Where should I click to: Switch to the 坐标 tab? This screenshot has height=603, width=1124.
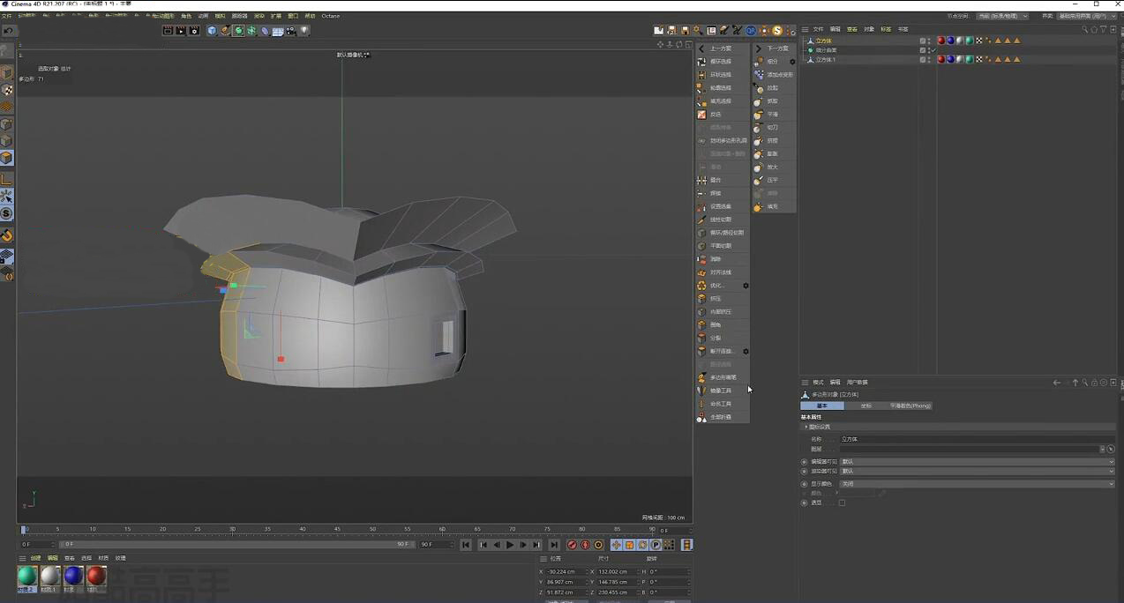[865, 406]
